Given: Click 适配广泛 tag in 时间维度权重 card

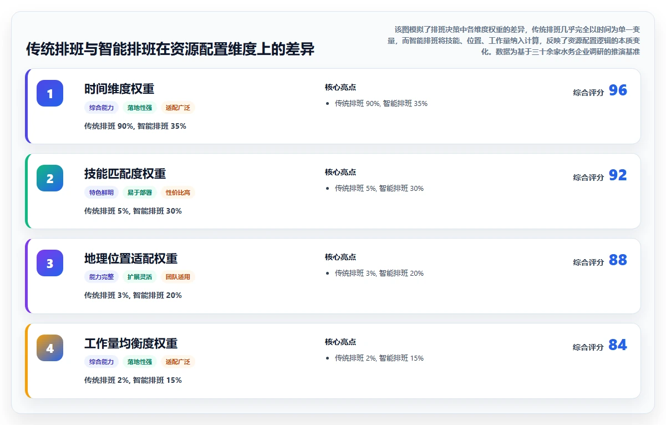Looking at the screenshot, I should [178, 108].
